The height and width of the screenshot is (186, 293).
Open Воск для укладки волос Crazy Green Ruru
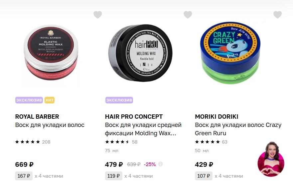[x=238, y=129]
